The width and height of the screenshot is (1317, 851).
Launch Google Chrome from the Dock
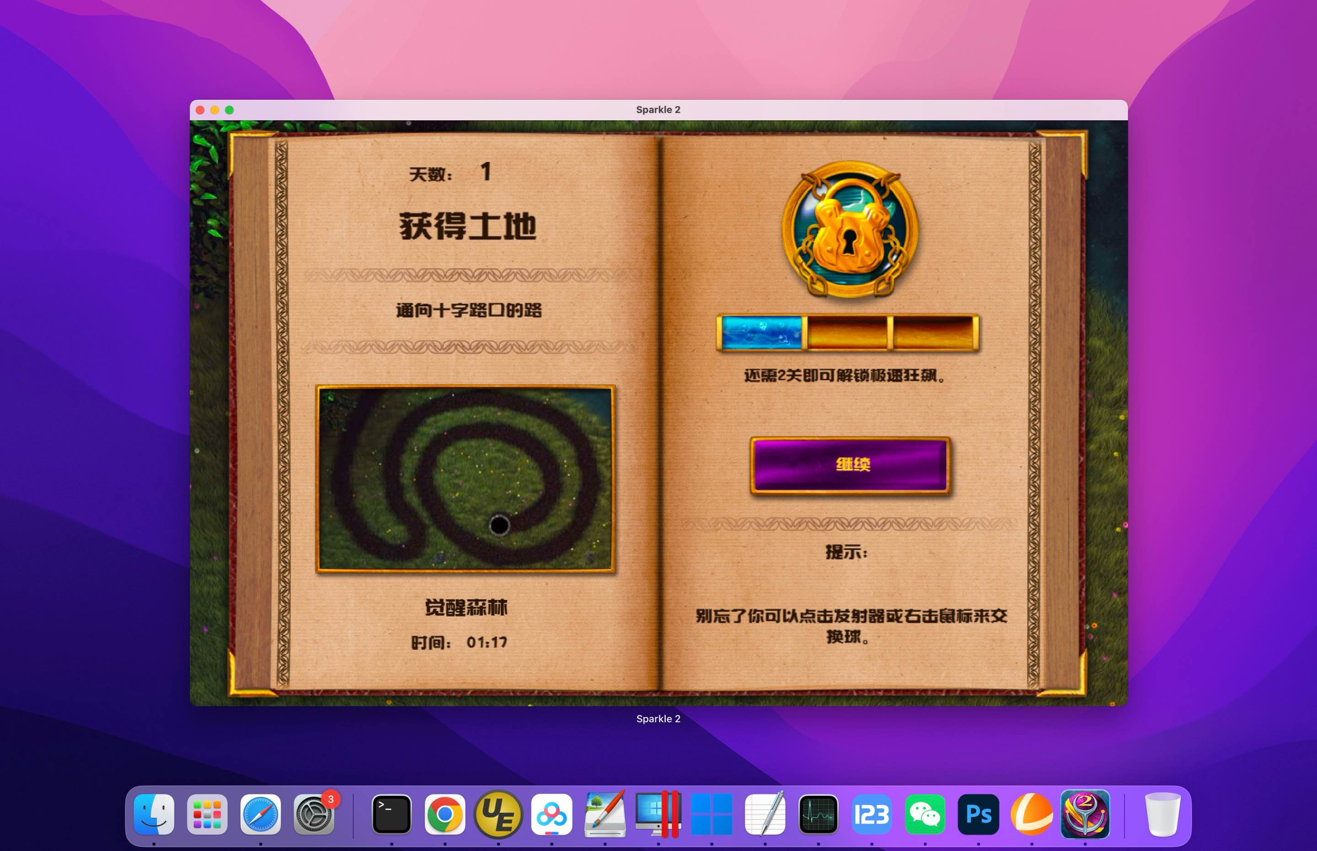444,814
